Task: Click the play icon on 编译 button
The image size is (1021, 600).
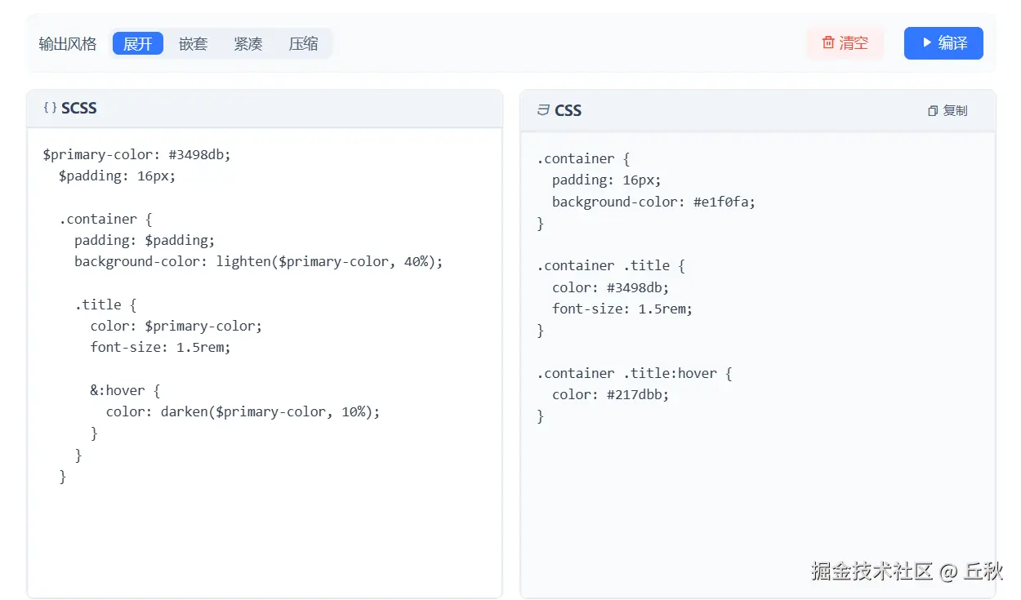Action: point(927,42)
